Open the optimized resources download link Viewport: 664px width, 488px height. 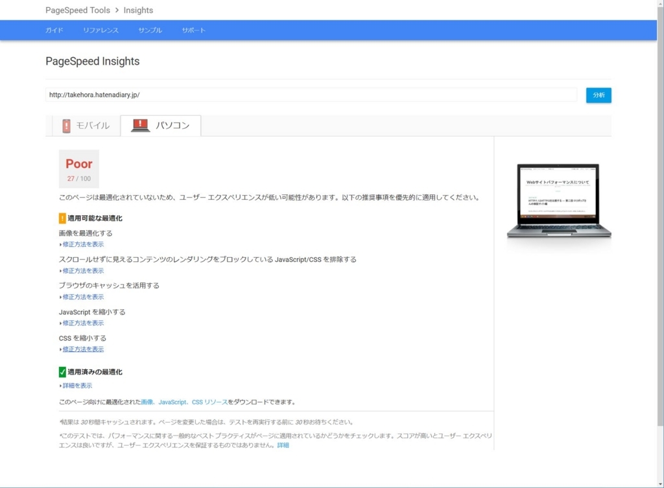tap(184, 402)
